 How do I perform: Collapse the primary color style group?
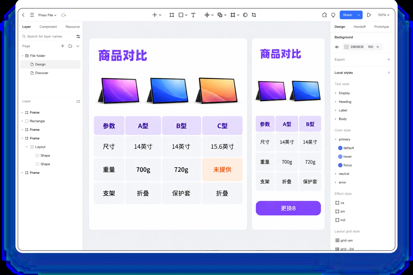pos(336,139)
